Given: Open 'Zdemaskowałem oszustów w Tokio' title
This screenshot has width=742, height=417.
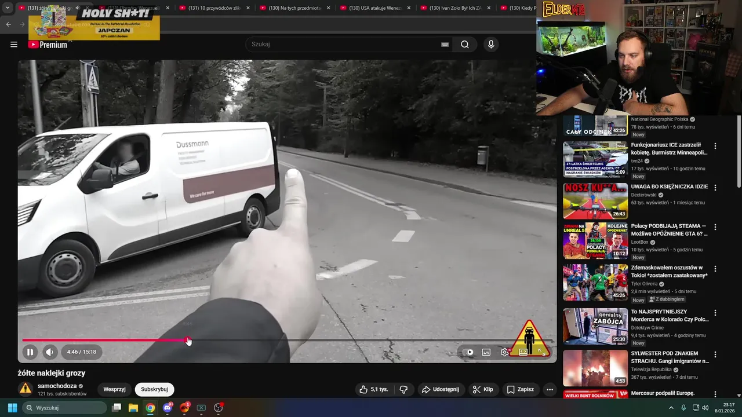Looking at the screenshot, I should pos(670,272).
